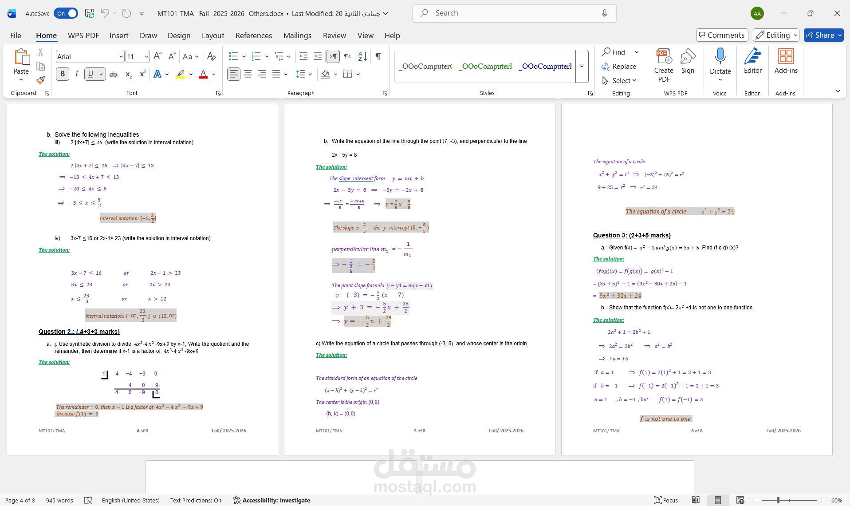Image resolution: width=850 pixels, height=506 pixels.
Task: Toggle right-to-left text direction
Action: click(347, 56)
